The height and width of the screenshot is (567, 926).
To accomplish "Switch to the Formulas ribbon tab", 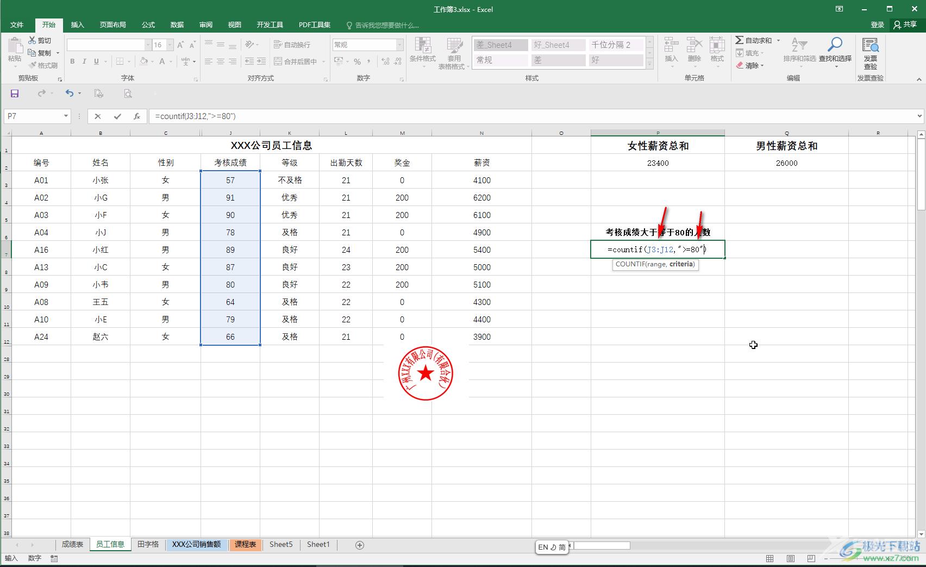I will [x=148, y=24].
